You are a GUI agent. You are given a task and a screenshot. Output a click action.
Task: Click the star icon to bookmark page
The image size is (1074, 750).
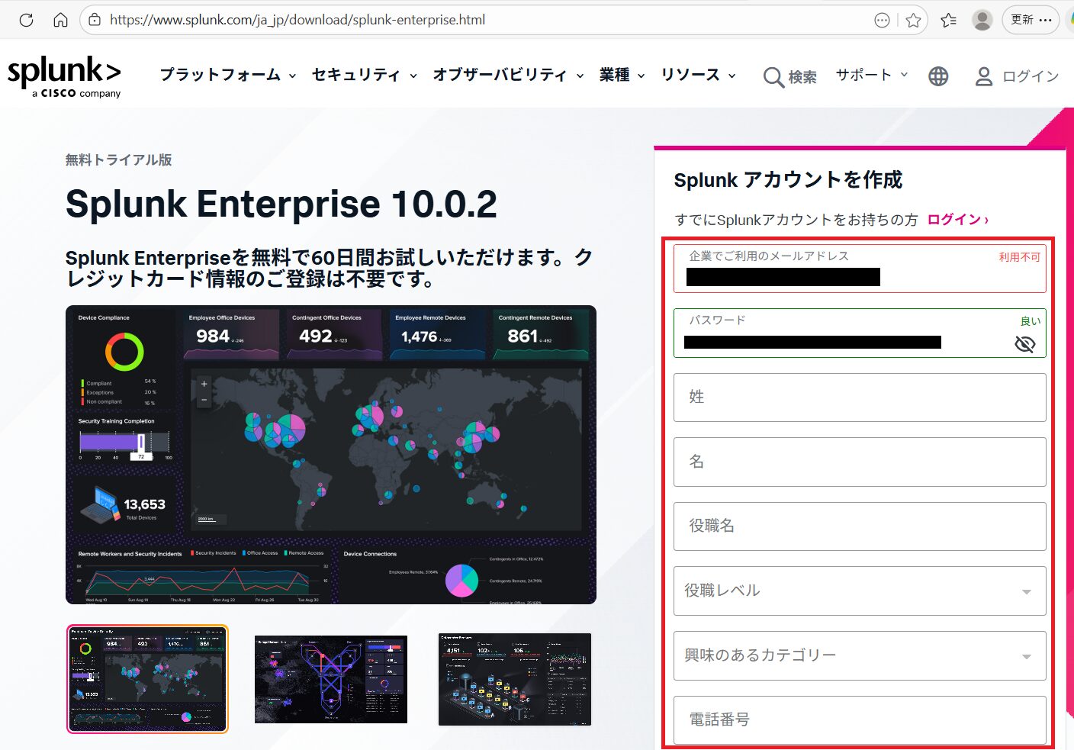point(913,21)
